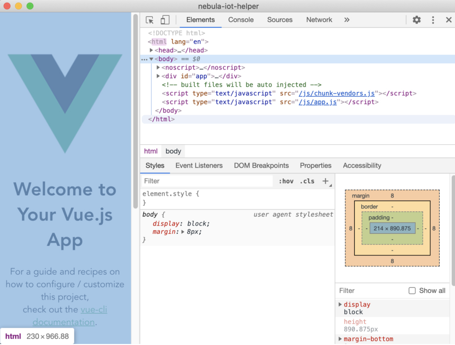Enable the Show all checkbox
The width and height of the screenshot is (455, 345).
[x=412, y=291]
